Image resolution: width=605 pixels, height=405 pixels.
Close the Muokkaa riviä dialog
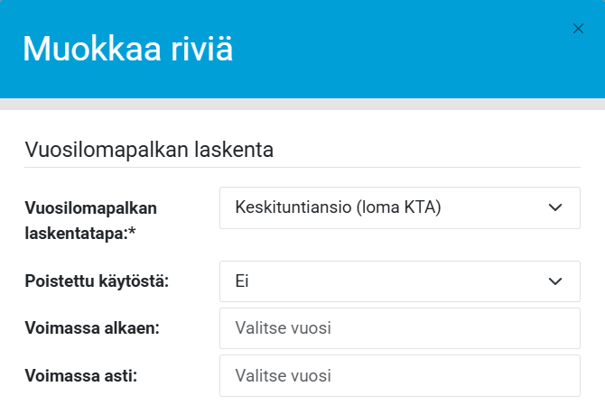(579, 29)
